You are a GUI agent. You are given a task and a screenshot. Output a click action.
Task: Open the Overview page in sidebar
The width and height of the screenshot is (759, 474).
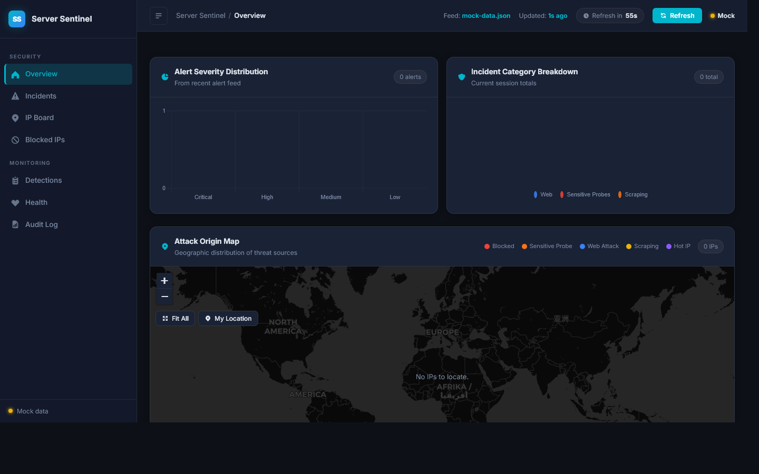tap(68, 74)
